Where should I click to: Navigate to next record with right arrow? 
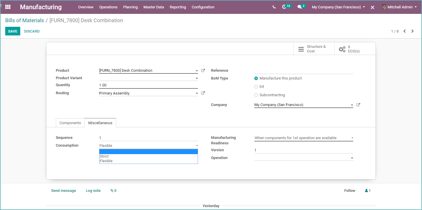point(412,31)
